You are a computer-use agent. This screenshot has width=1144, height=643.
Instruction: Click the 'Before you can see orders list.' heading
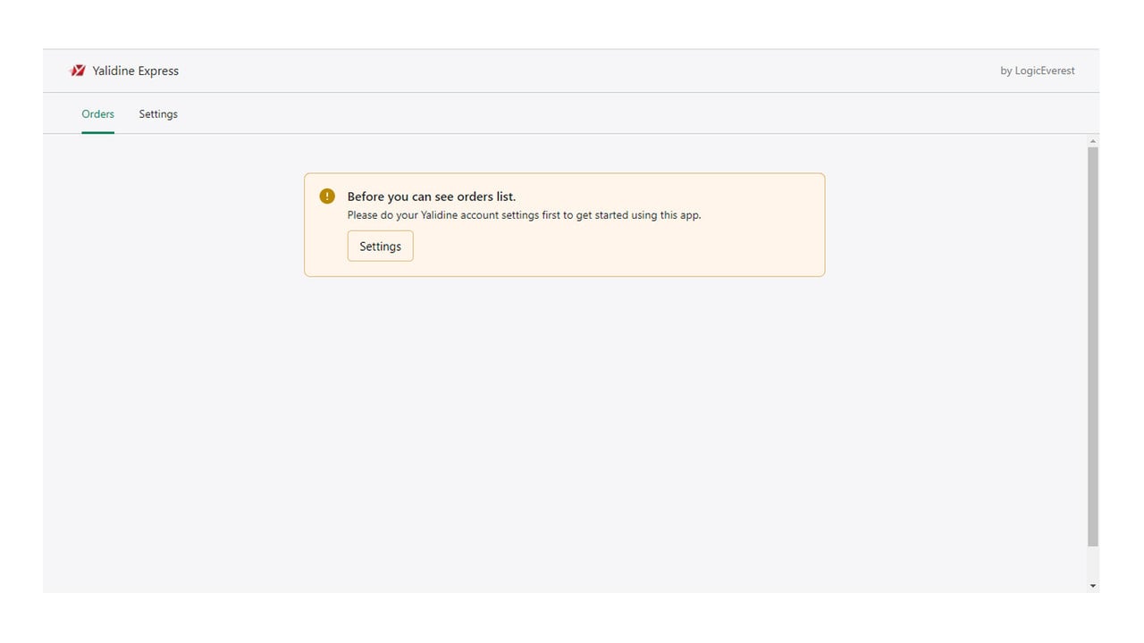tap(432, 196)
